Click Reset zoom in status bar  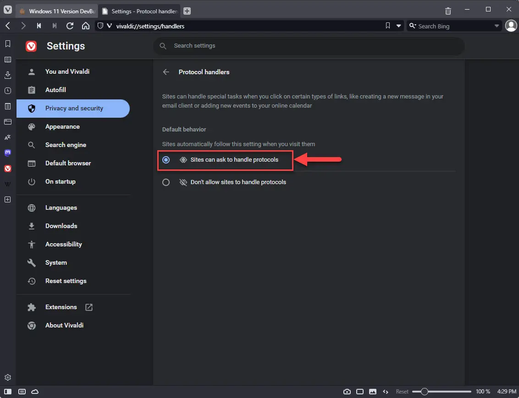click(402, 392)
